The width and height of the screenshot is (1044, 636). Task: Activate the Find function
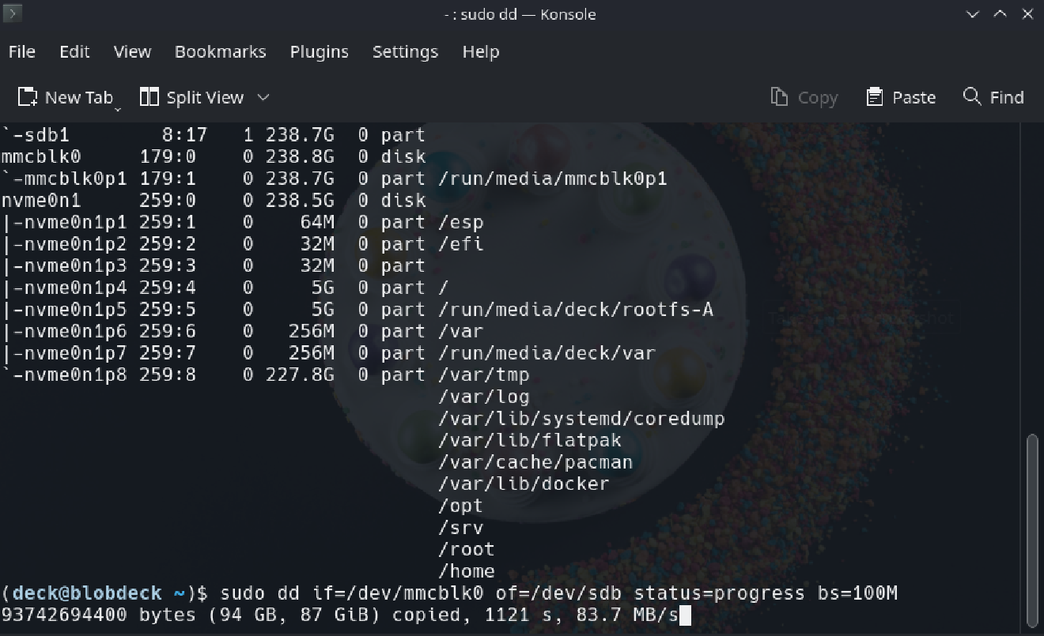coord(993,96)
